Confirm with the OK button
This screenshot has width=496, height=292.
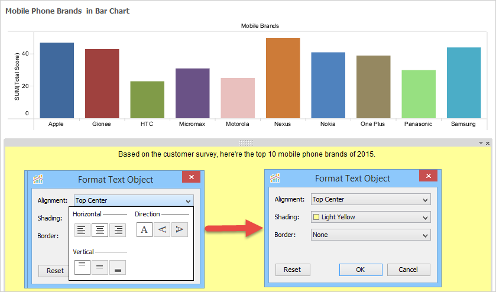pos(361,270)
